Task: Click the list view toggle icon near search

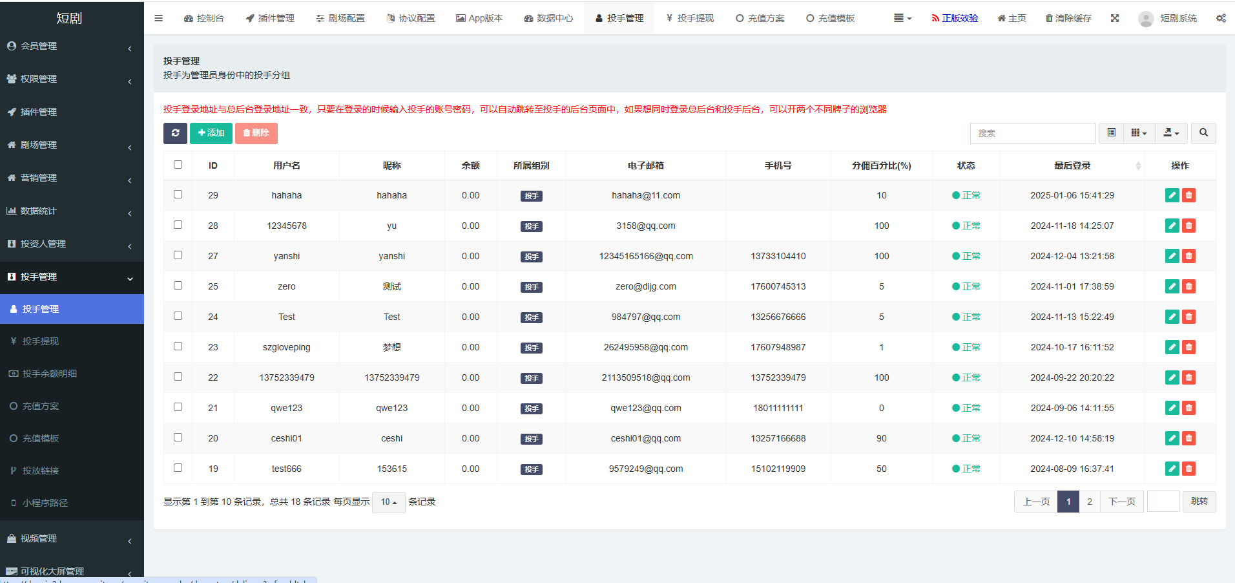Action: point(1111,133)
